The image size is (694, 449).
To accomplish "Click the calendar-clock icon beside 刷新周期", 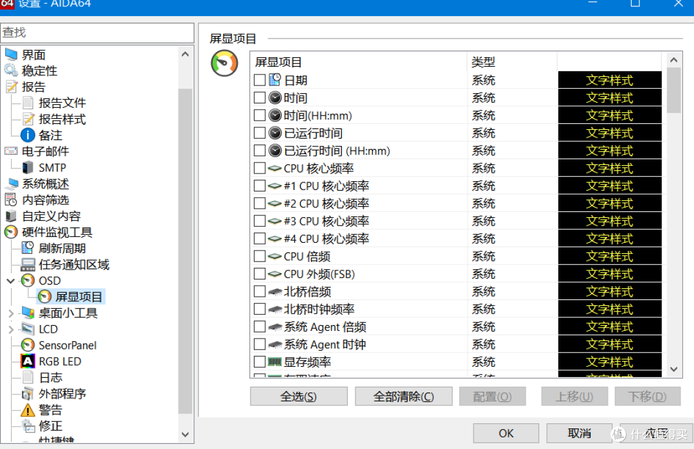I will [28, 248].
